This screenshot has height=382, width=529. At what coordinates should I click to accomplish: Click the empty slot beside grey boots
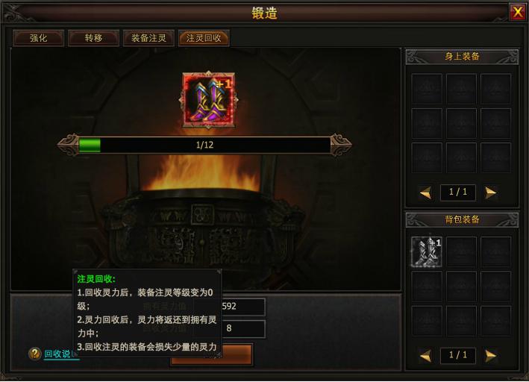pos(461,251)
